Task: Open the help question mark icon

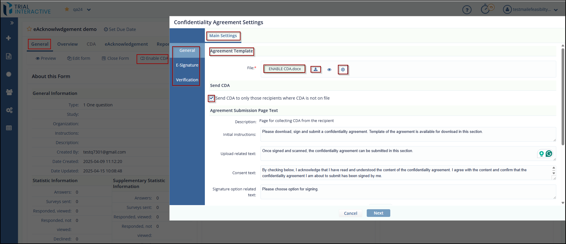Action: coord(467,10)
